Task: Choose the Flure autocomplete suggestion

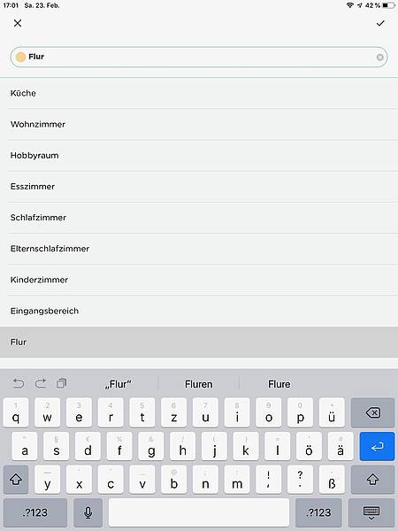Action: coord(279,384)
